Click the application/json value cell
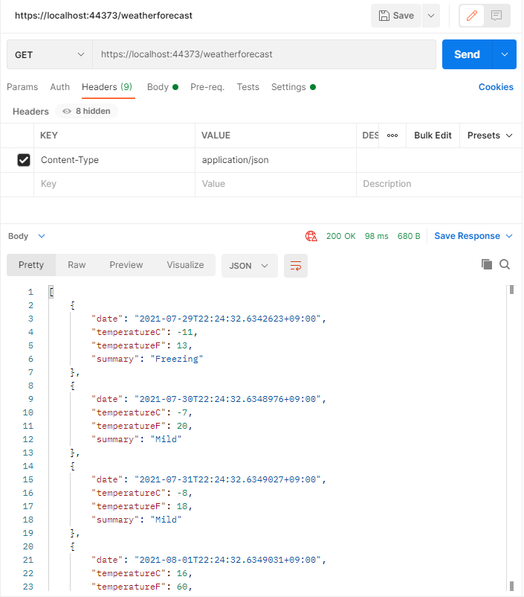The width and height of the screenshot is (524, 597). (276, 160)
